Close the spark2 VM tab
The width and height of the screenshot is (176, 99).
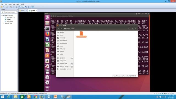[x=36, y=11]
